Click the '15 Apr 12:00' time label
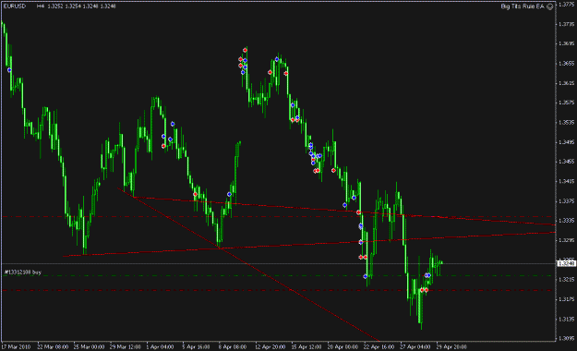The height and width of the screenshot is (351, 577). point(307,347)
